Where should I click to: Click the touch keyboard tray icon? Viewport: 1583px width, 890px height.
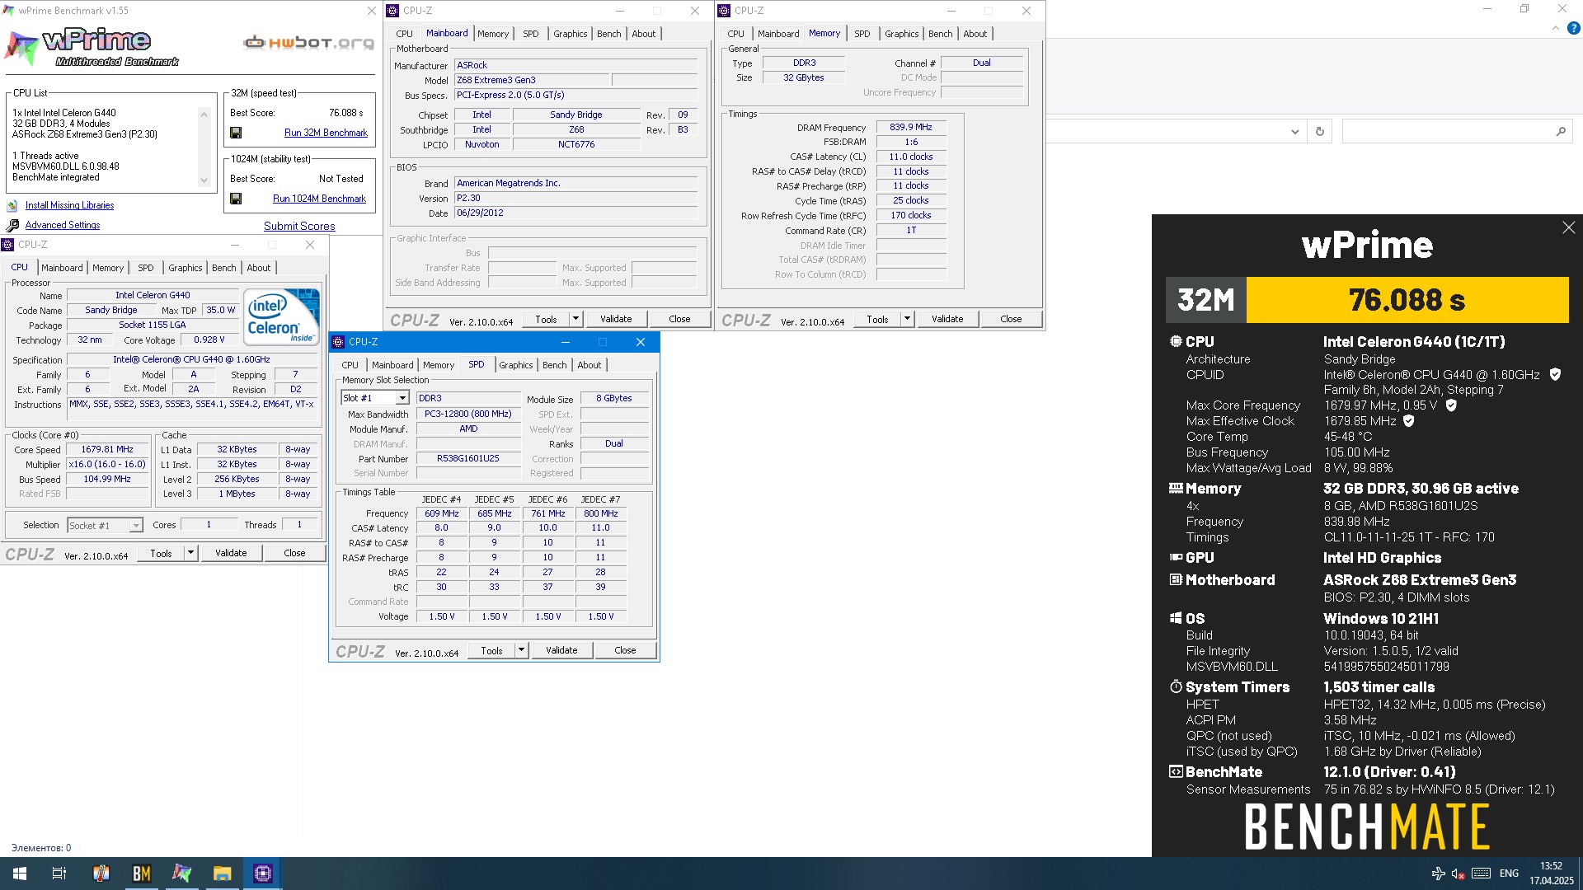click(x=1481, y=874)
